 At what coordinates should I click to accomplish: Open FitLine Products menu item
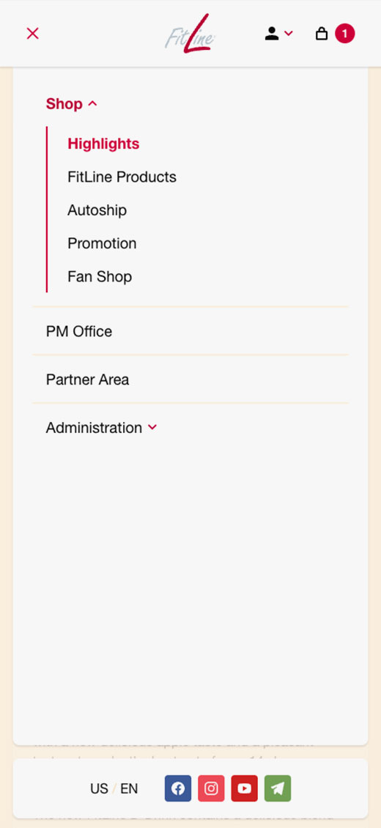[122, 177]
